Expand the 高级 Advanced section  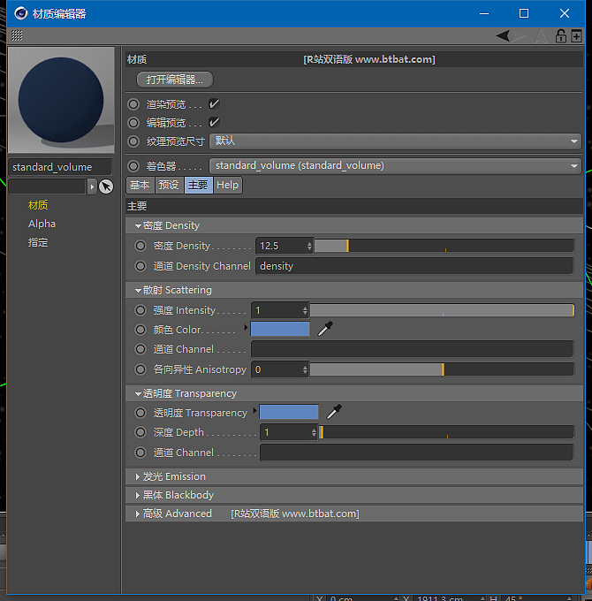pos(138,514)
